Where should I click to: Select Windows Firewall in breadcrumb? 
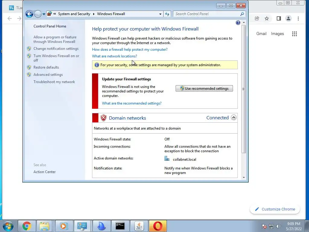[x=111, y=14]
